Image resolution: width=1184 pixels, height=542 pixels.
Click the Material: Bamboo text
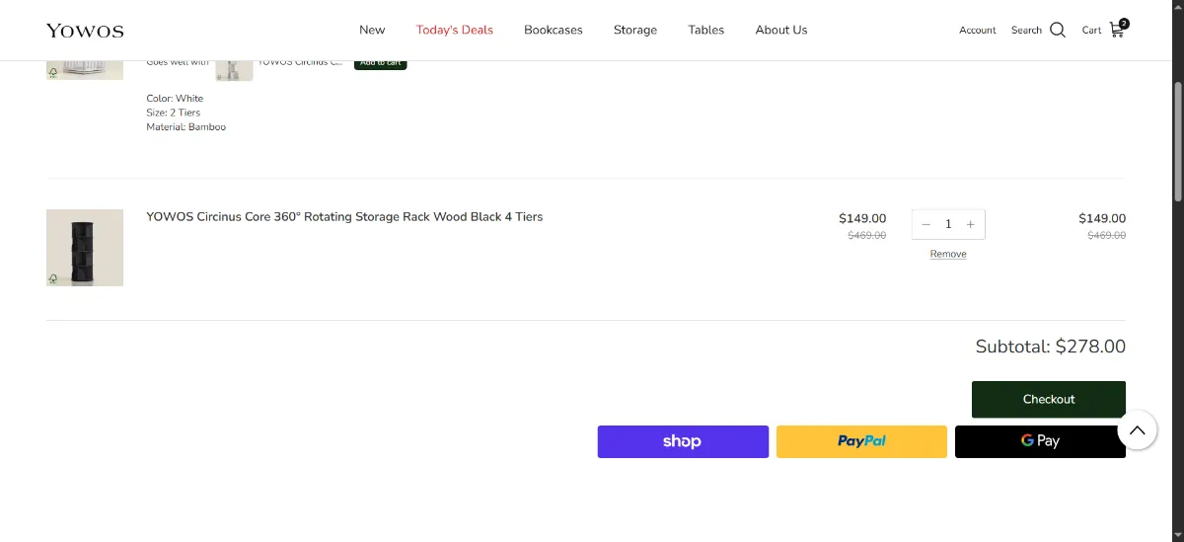coord(185,126)
